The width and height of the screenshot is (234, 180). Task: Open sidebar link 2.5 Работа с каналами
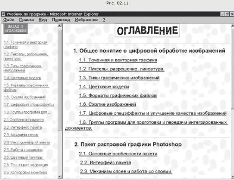[x=23, y=150]
